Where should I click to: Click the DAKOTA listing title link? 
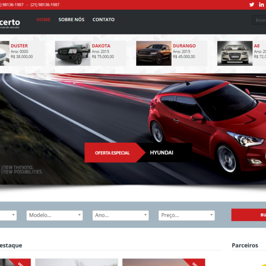[x=101, y=46]
